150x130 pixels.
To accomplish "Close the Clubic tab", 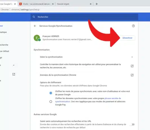I will pos(53,4).
